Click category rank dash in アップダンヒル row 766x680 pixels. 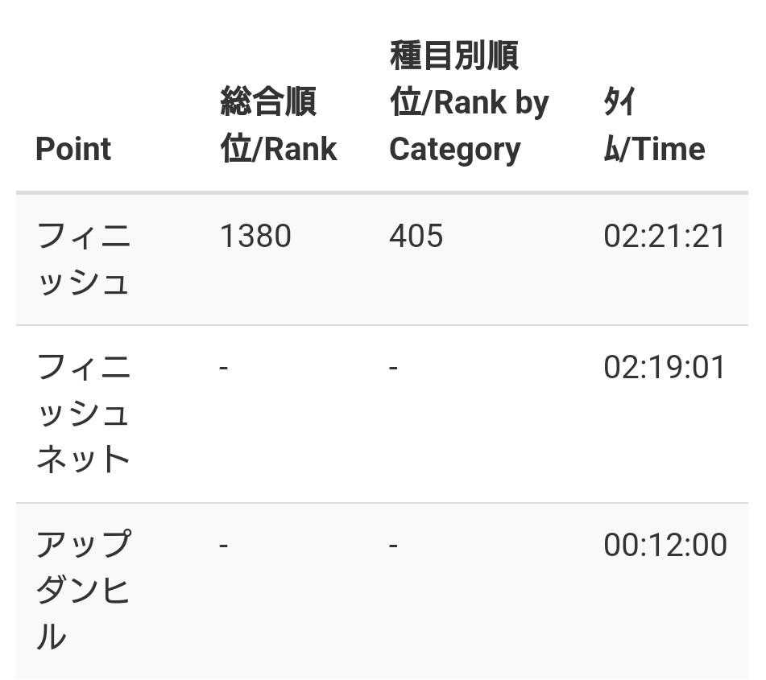point(393,545)
